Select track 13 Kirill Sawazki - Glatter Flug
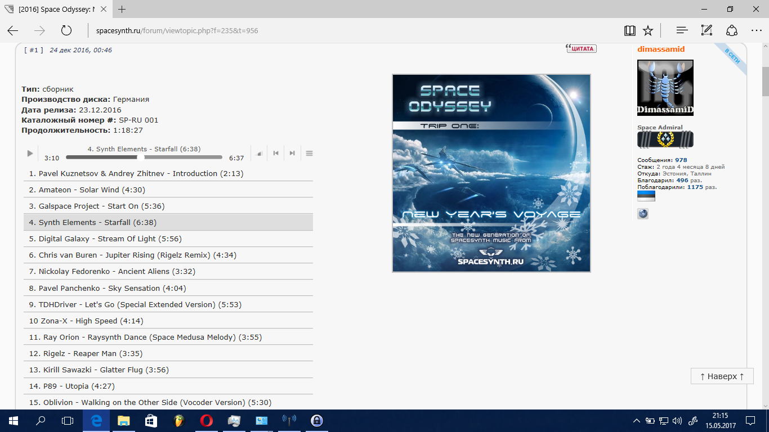This screenshot has height=432, width=769. [x=168, y=370]
